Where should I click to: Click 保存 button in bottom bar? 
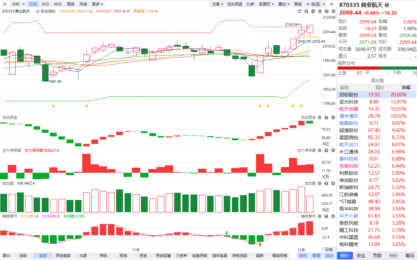[303, 256]
